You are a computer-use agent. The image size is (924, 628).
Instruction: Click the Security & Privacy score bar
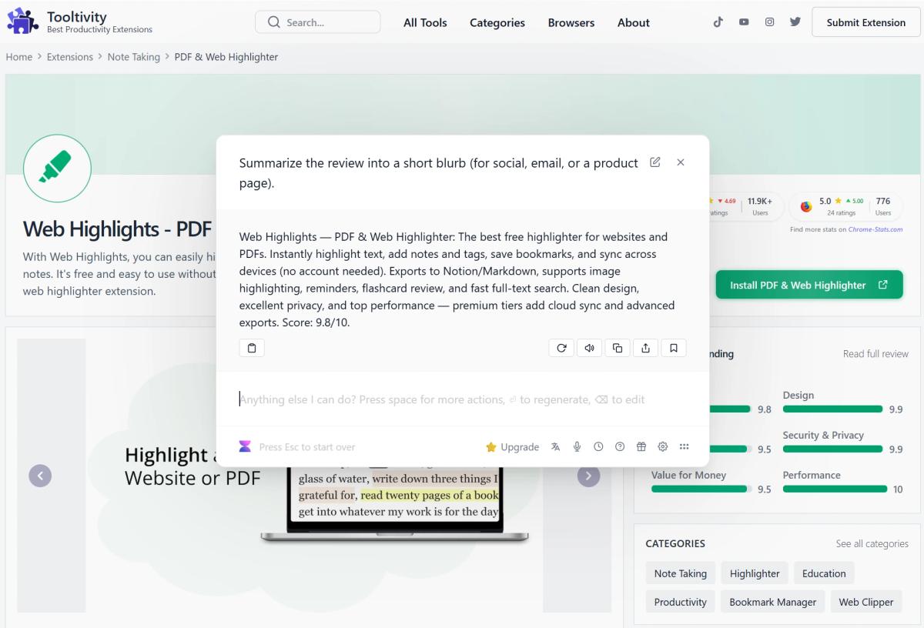(x=832, y=449)
